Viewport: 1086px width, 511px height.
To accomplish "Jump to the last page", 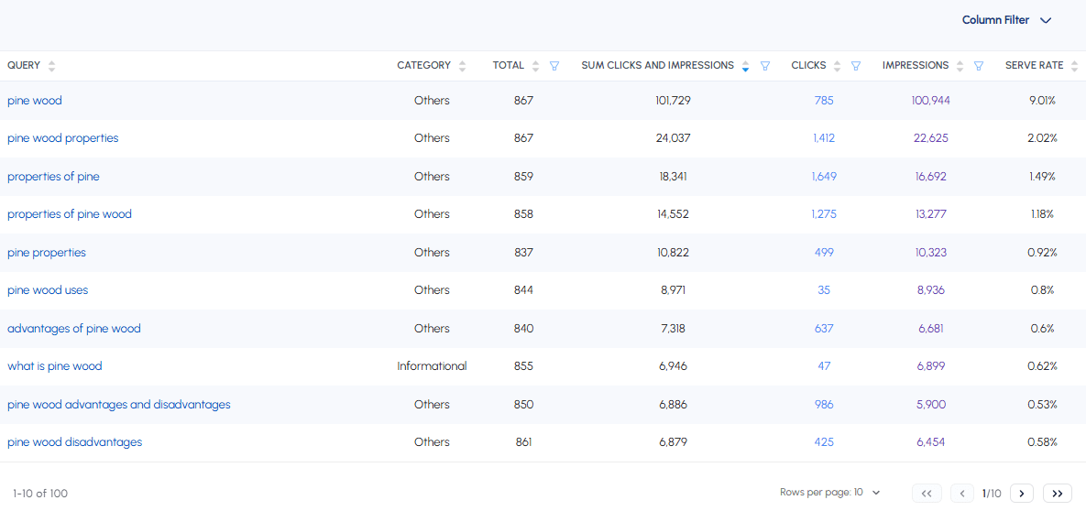I will 1057,494.
